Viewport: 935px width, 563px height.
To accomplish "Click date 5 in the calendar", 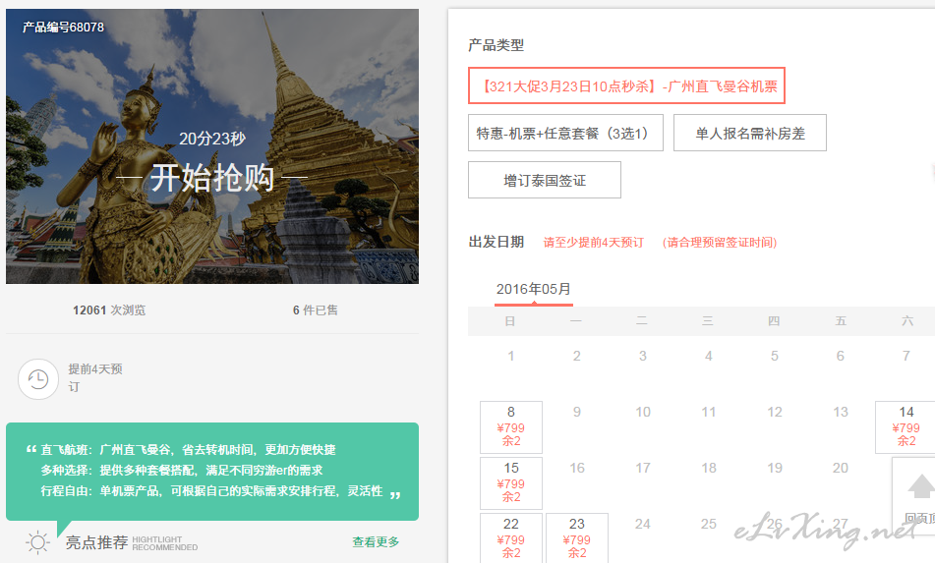I will (x=774, y=356).
